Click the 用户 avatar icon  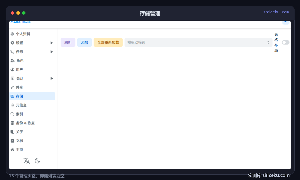12,70
